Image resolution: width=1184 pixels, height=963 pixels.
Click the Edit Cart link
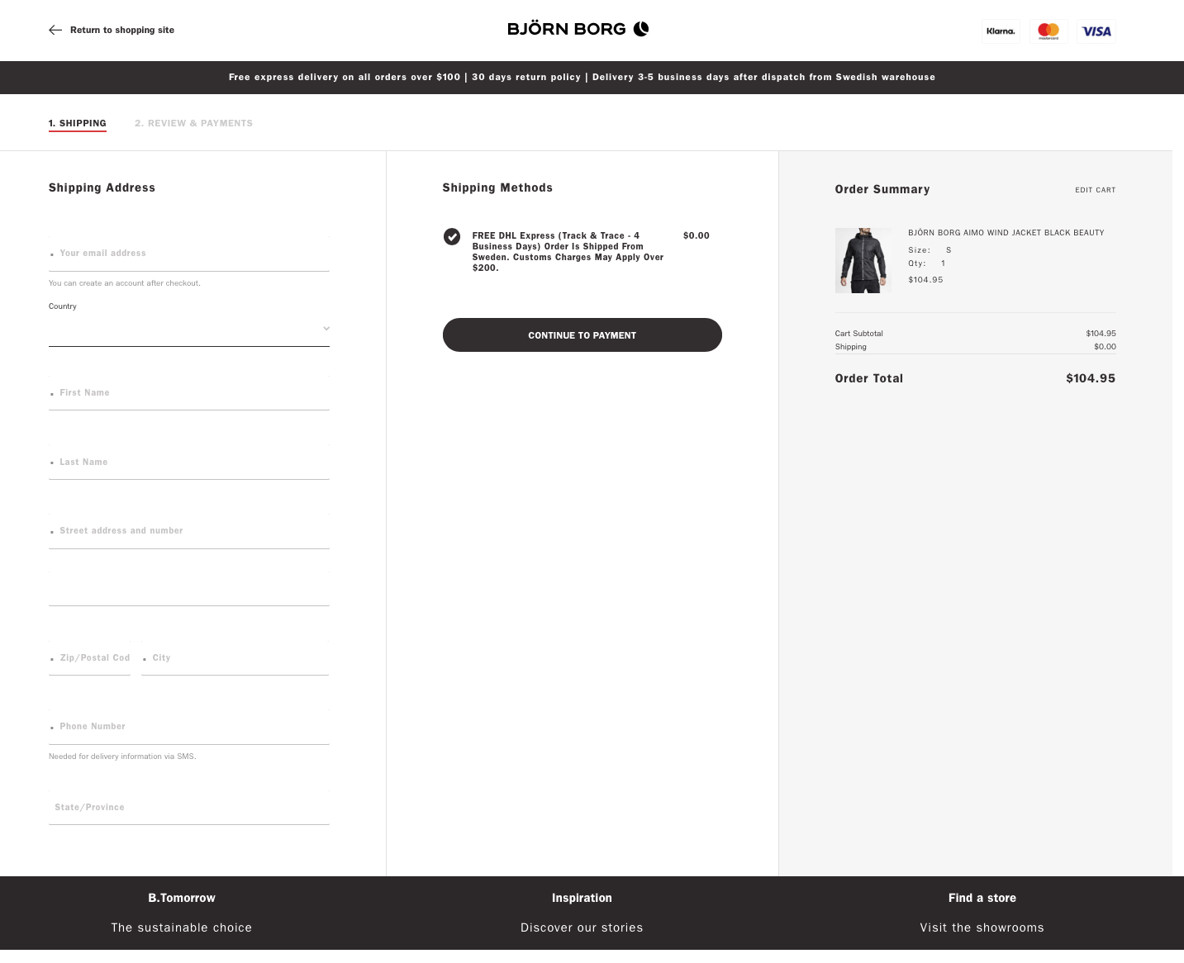point(1095,190)
